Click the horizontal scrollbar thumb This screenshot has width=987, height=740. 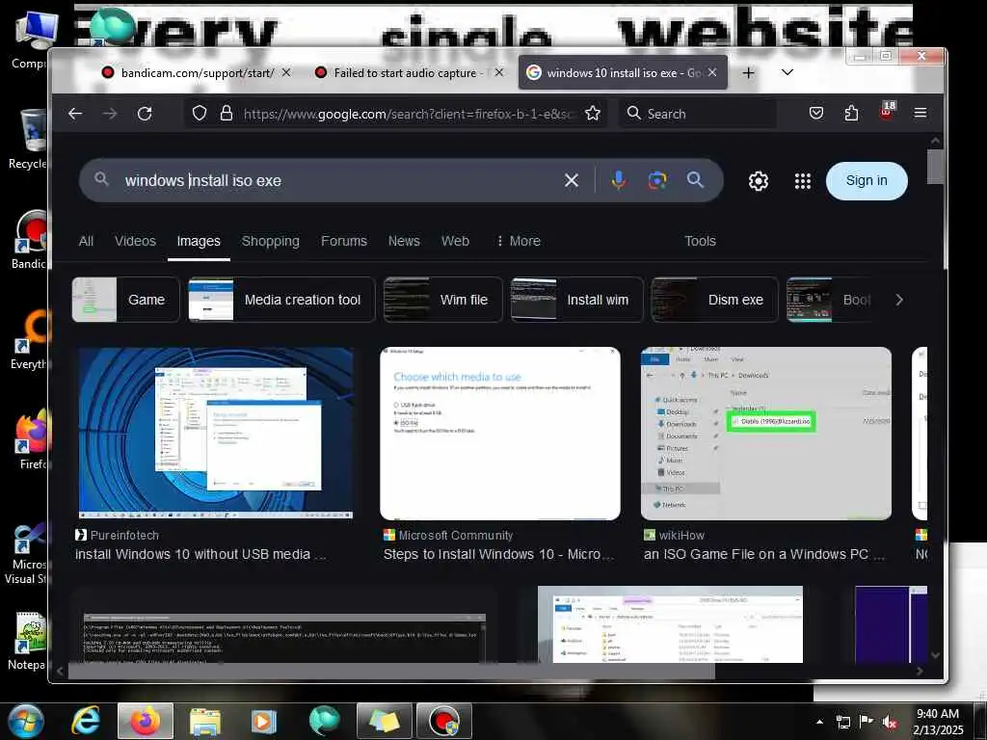pos(391,672)
